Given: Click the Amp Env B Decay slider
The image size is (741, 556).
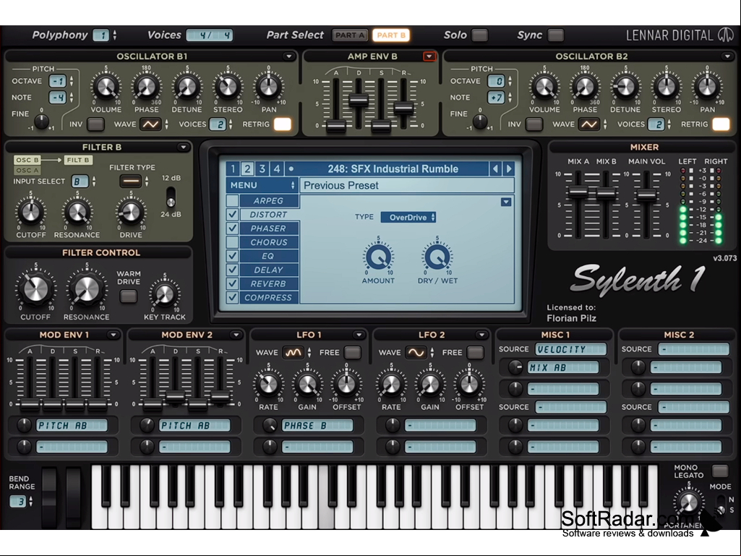Looking at the screenshot, I should 359,100.
